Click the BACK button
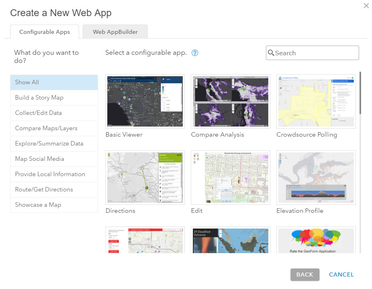This screenshot has width=372, height=289. coord(305,274)
